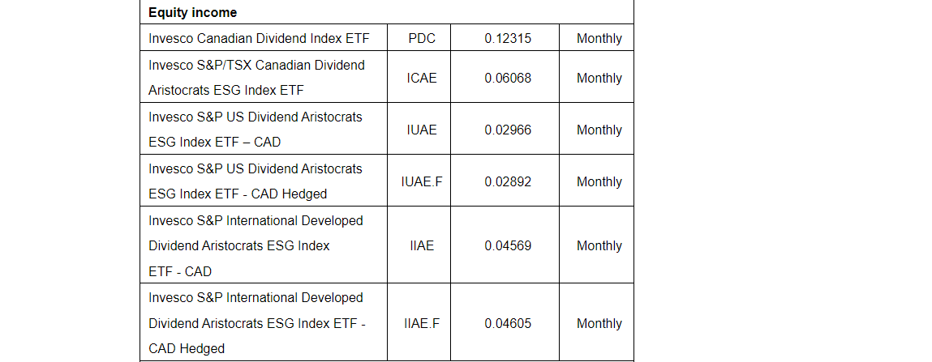932x362 pixels.
Task: Click the Monthly frequency in IIAE.F row
Action: tap(599, 323)
